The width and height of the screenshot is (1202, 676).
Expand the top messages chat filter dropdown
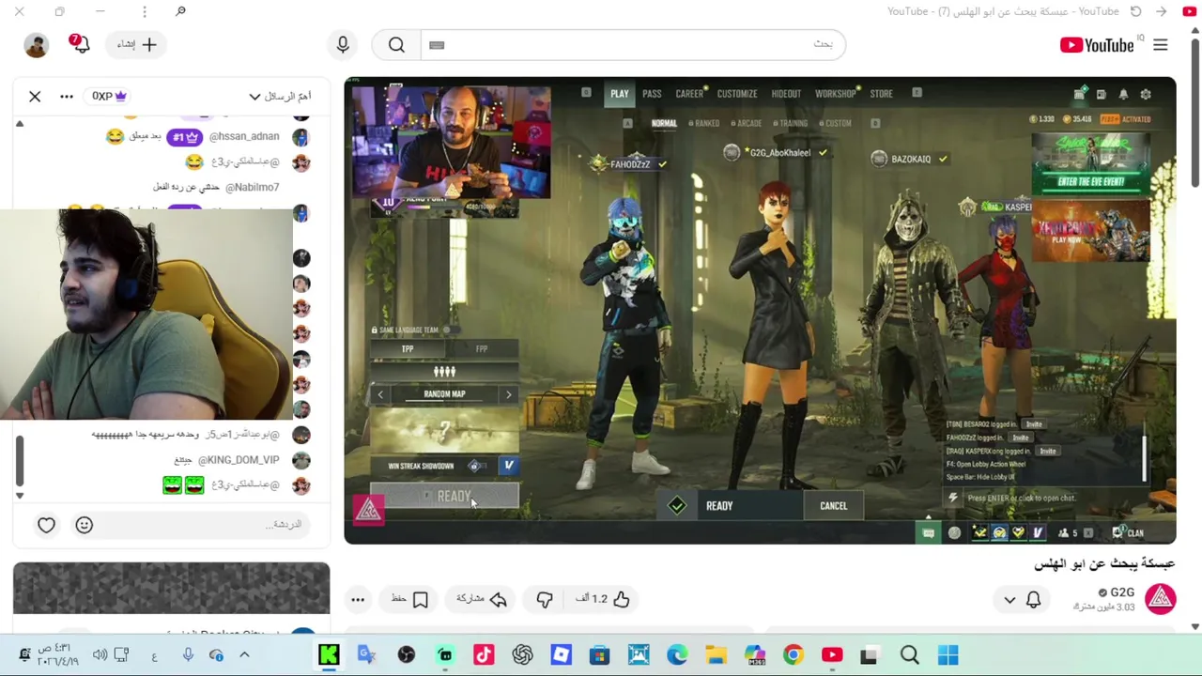click(280, 96)
